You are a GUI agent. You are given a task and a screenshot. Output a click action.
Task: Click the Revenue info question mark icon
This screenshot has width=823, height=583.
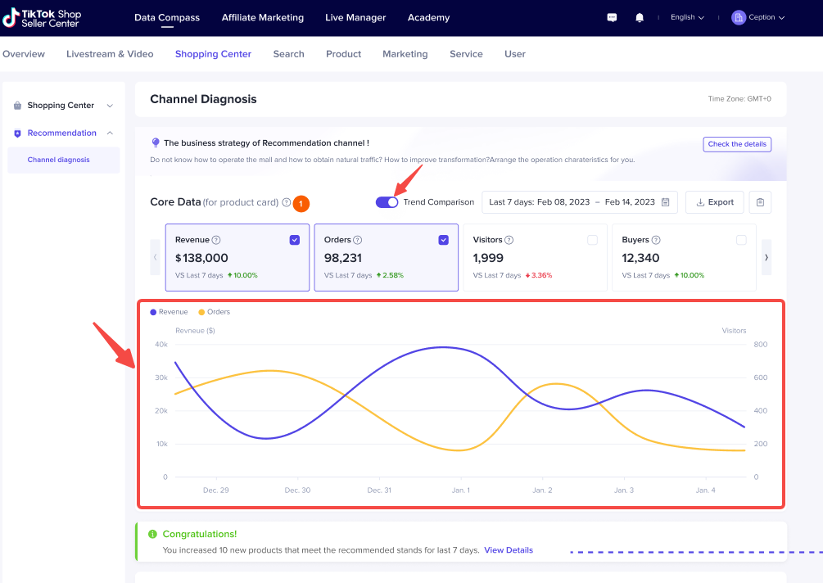[216, 240]
